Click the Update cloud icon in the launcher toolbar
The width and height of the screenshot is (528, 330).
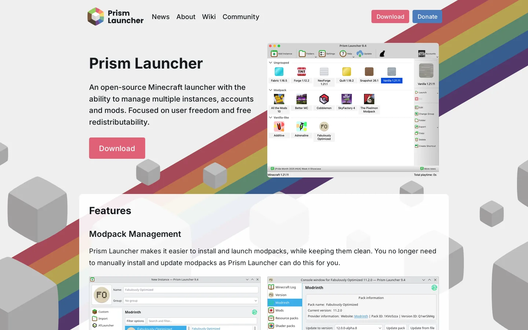tap(360, 54)
